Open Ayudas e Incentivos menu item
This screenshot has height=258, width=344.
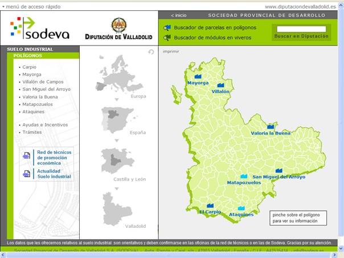click(x=45, y=124)
